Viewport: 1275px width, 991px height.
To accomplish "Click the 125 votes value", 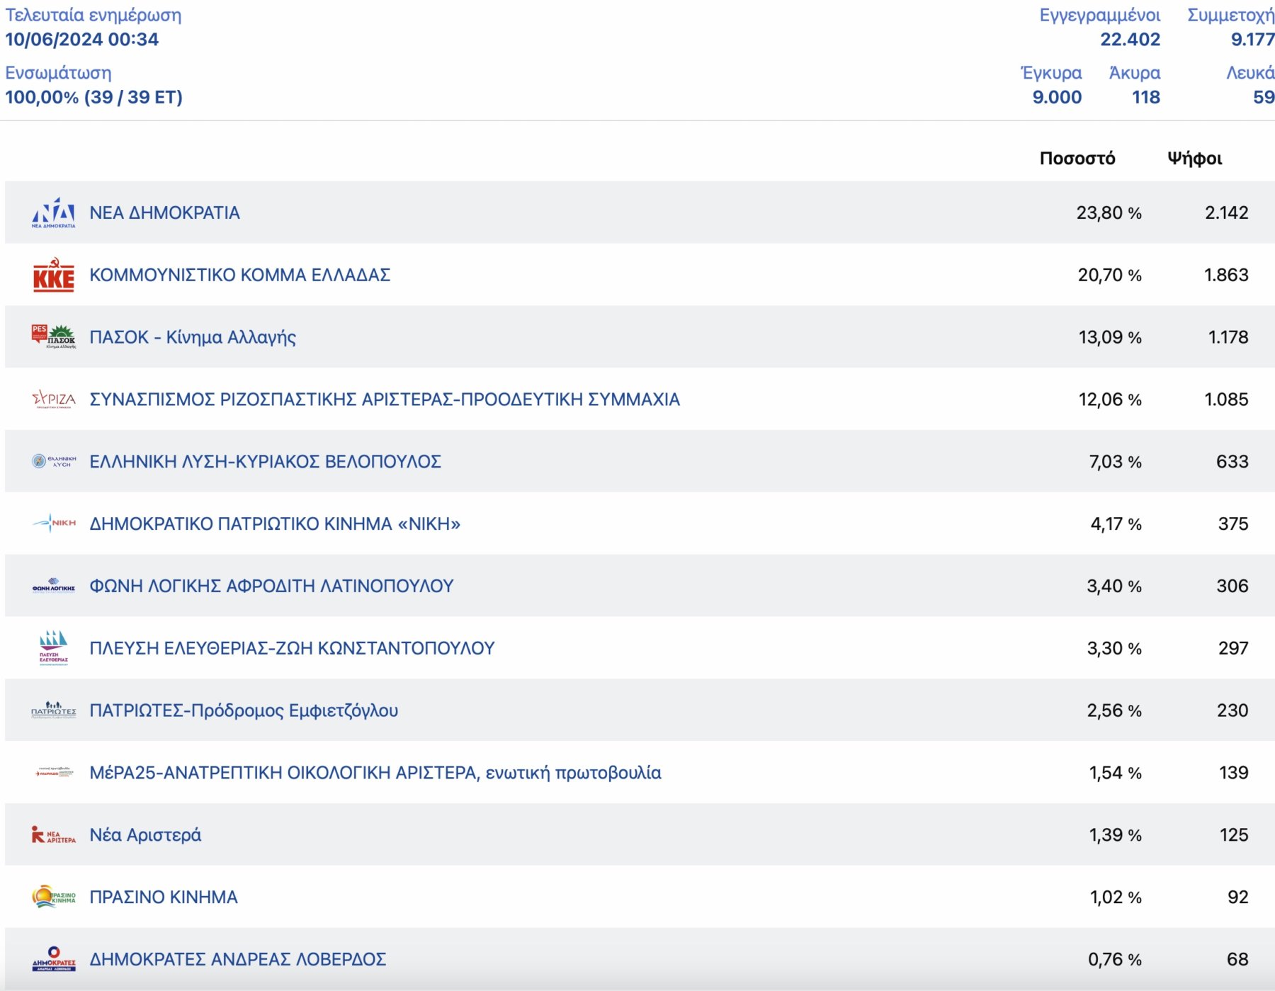I will click(x=1234, y=835).
